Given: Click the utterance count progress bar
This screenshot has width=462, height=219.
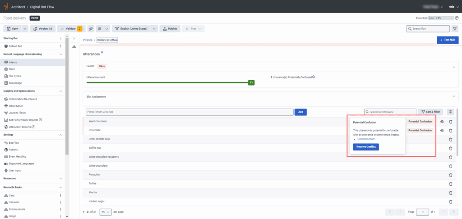Looking at the screenshot, I should click(168, 82).
